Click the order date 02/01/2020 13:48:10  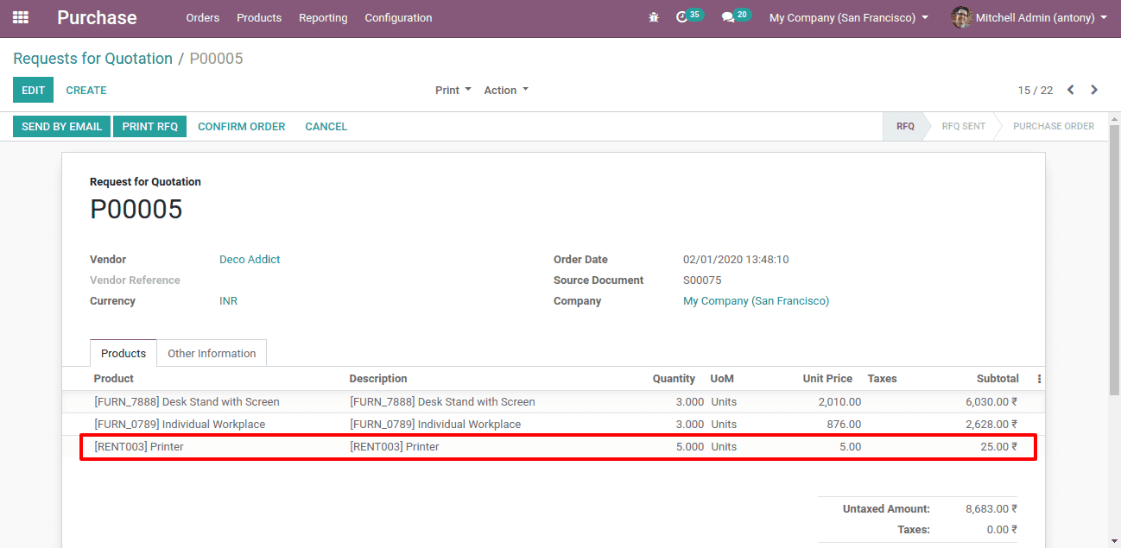click(736, 259)
